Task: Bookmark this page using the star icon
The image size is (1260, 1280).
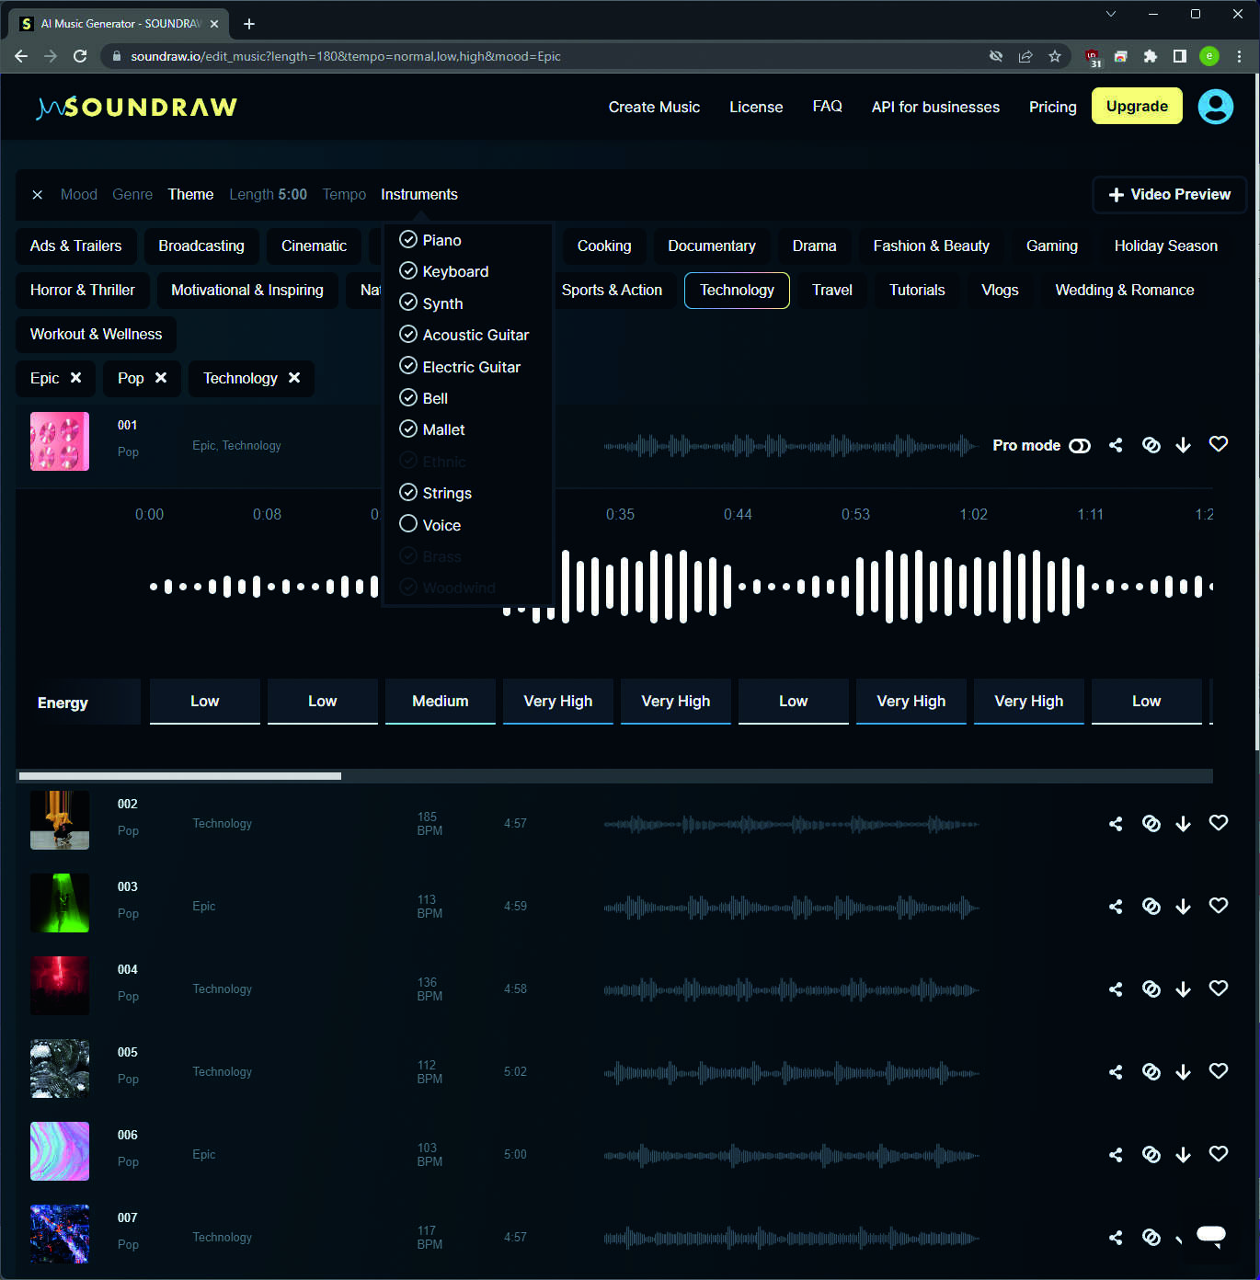Action: pos(1055,56)
